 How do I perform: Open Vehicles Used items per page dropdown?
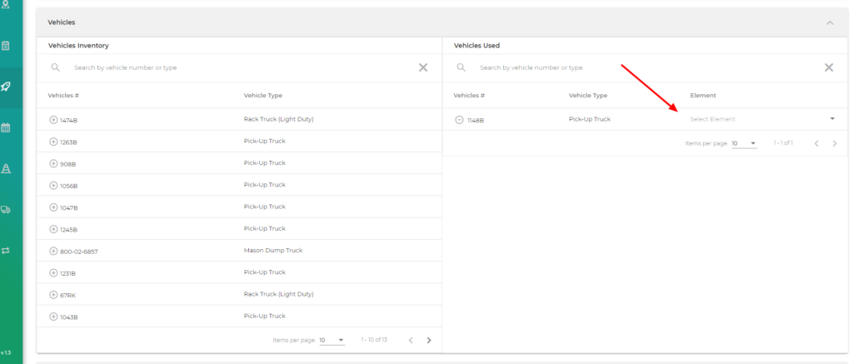click(743, 143)
